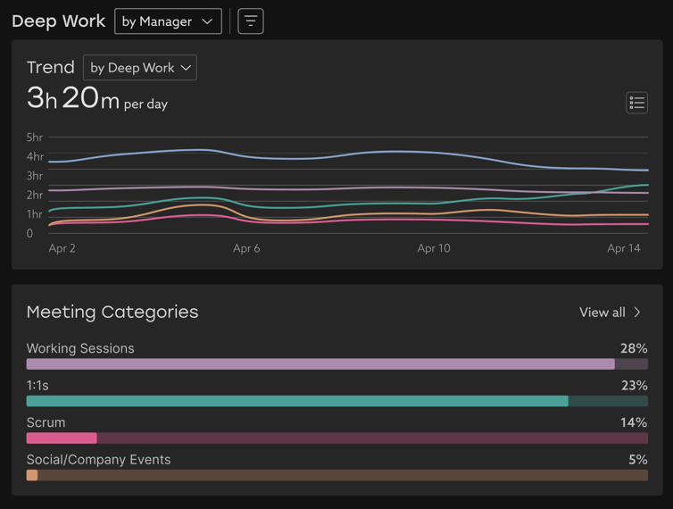The width and height of the screenshot is (673, 509).
Task: Click the Meeting Categories heading
Action: [112, 313]
